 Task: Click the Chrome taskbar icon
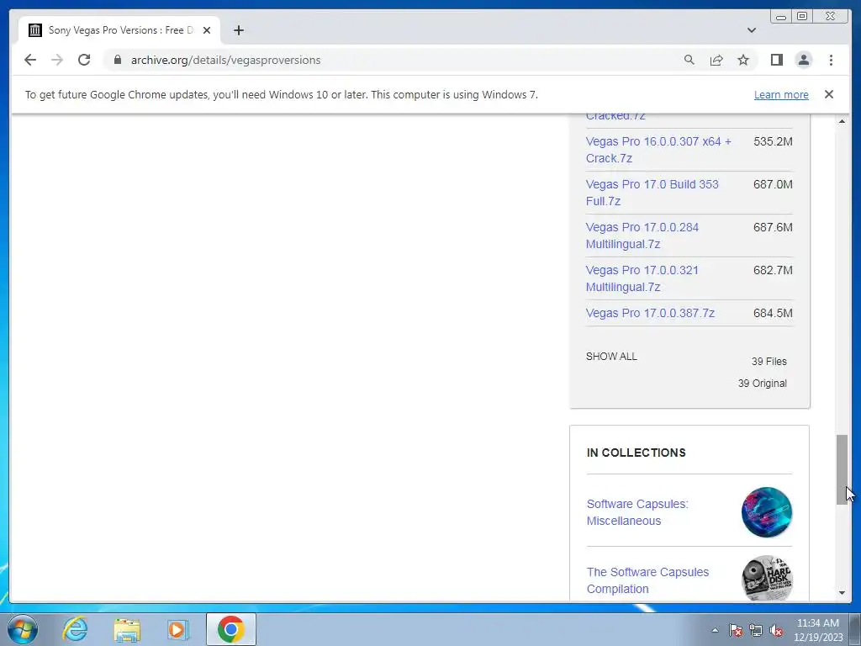pyautogui.click(x=230, y=629)
